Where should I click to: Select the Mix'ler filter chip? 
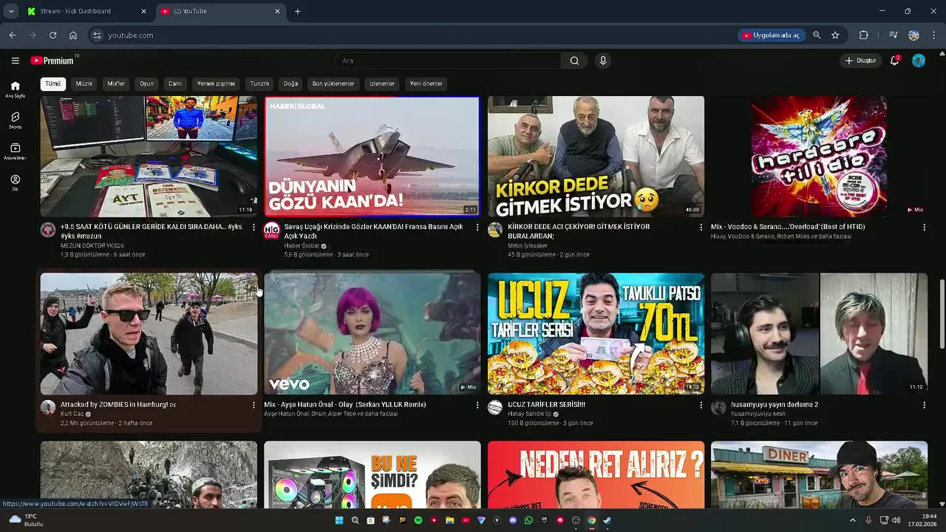[116, 83]
